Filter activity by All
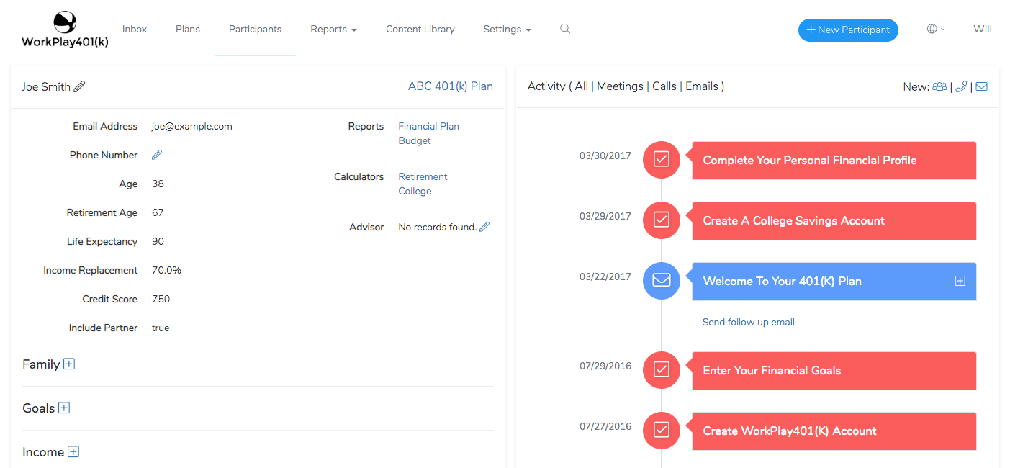The image size is (1010, 468). click(582, 86)
